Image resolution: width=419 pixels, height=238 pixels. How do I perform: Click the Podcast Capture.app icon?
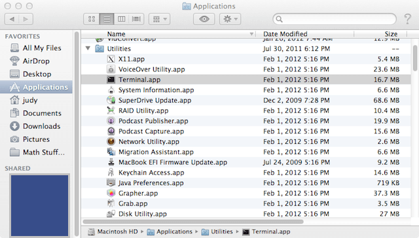(x=111, y=131)
